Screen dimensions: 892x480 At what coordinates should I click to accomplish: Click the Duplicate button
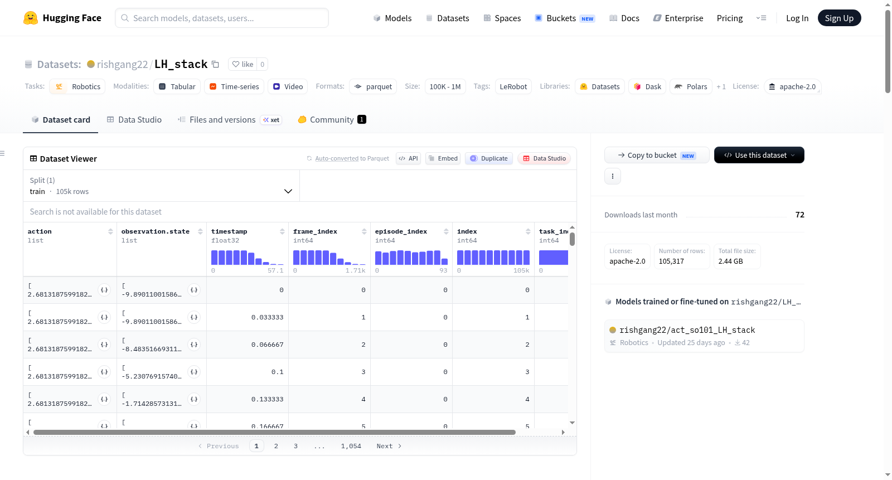pos(489,158)
